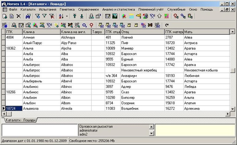This screenshot has width=237, height=145.
Task: Click the Кличка column header
Action: tap(41, 32)
